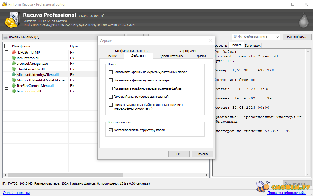Uncheck Восстанавливать структуру папок
The image size is (313, 196).
point(111,130)
